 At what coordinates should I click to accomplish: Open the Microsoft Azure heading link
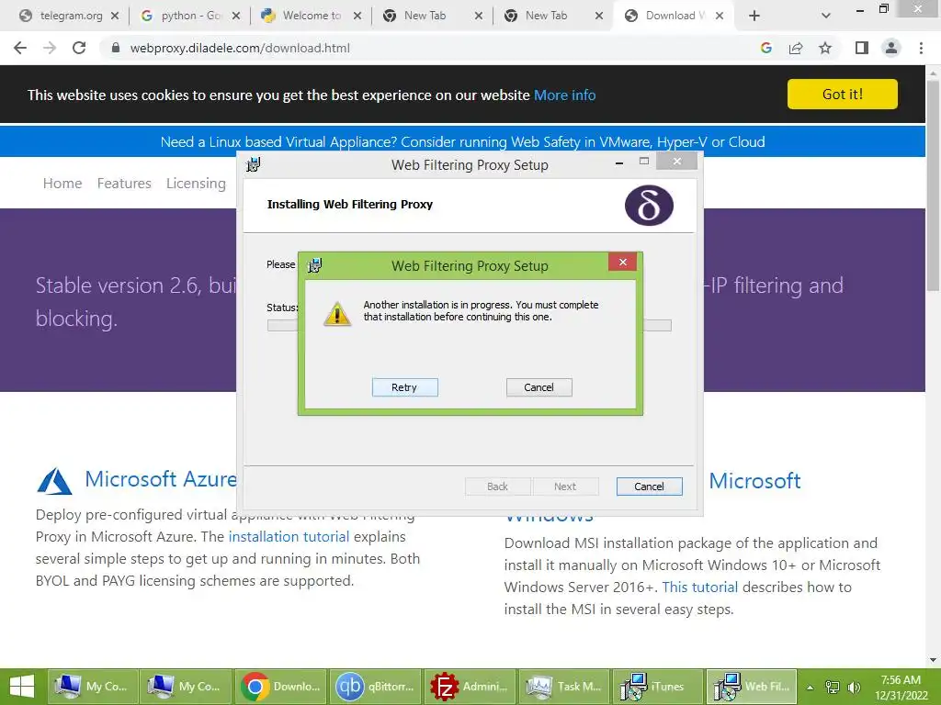[161, 479]
